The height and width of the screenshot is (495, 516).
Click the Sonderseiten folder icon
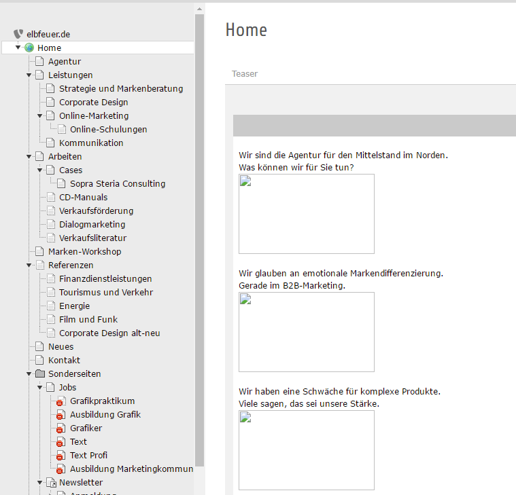click(x=40, y=374)
